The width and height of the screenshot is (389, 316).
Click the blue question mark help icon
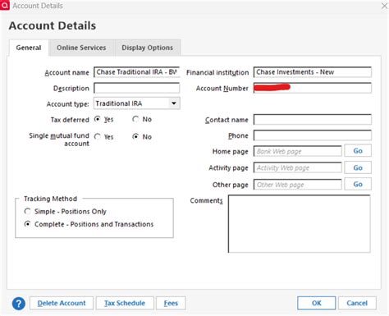[19, 304]
